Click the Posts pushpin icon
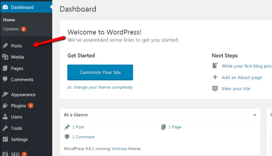The image size is (272, 156). pos(5,46)
